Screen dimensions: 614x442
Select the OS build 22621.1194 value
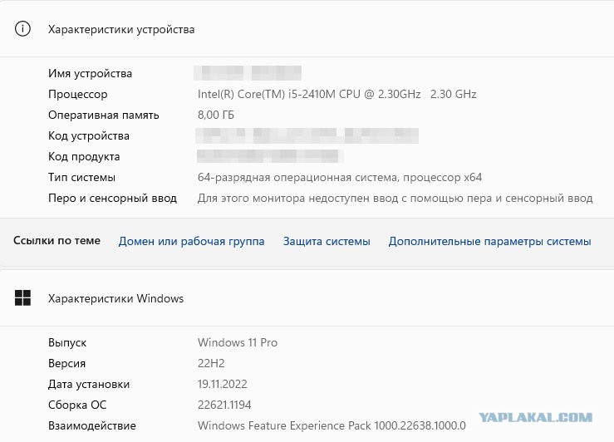click(x=224, y=405)
